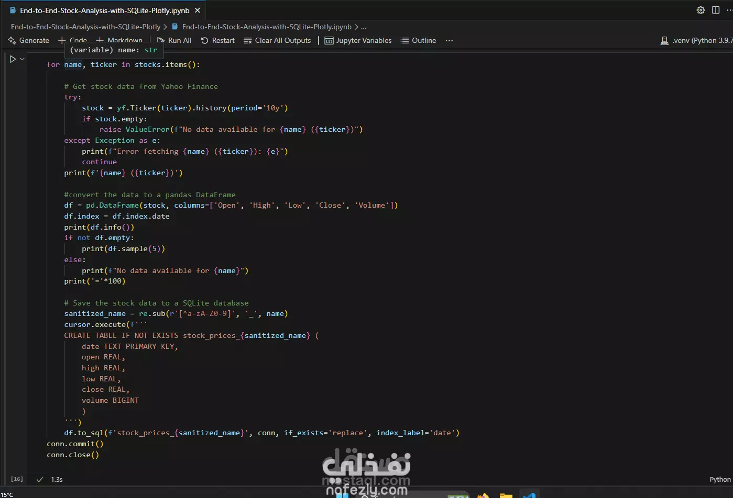Click the comment '# Get stock data from Yahoo Finance'
This screenshot has height=498, width=733.
141,86
